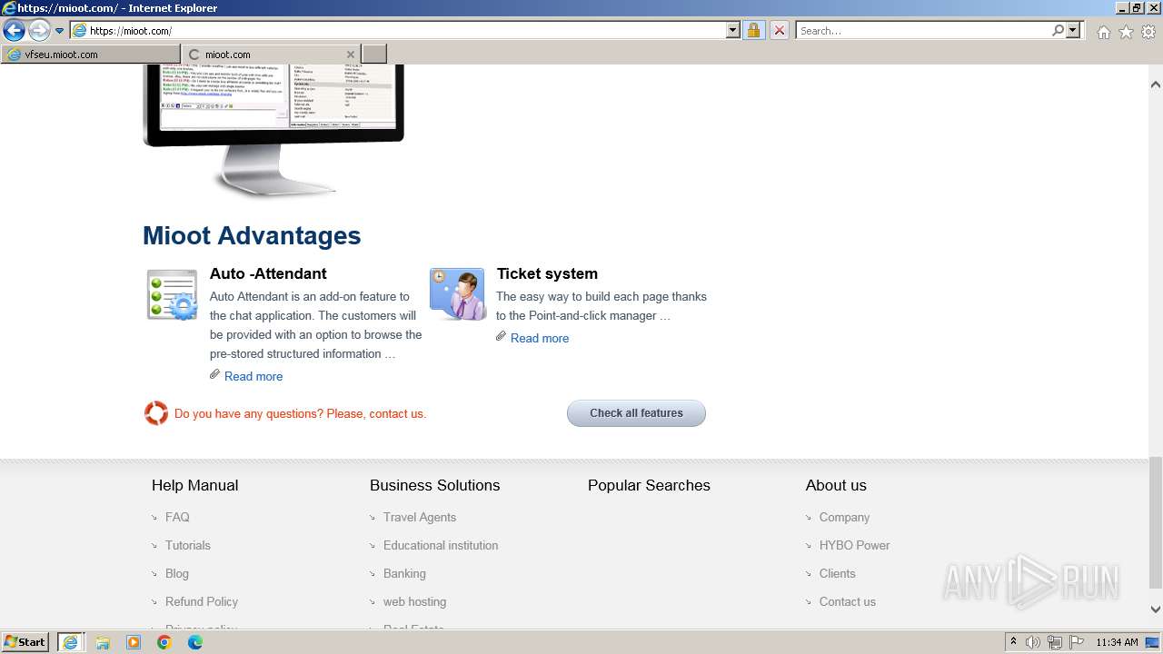Click the lifebuoy help icon
This screenshot has height=654, width=1163.
pos(156,413)
